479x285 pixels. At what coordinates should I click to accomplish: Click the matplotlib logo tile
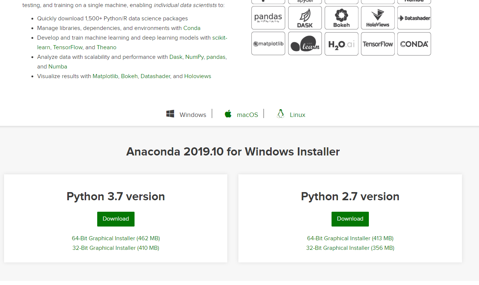pos(268,44)
